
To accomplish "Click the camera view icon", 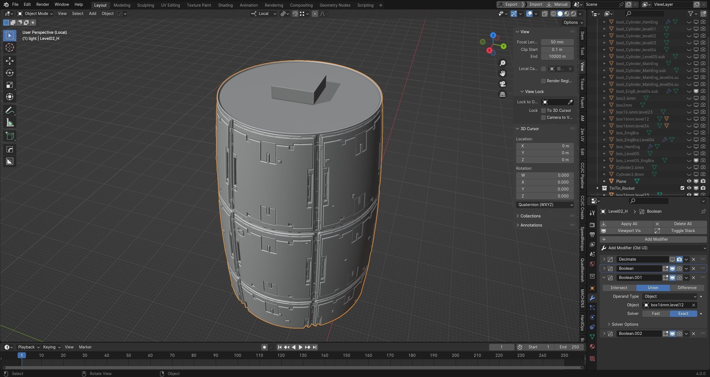I will pos(503,84).
